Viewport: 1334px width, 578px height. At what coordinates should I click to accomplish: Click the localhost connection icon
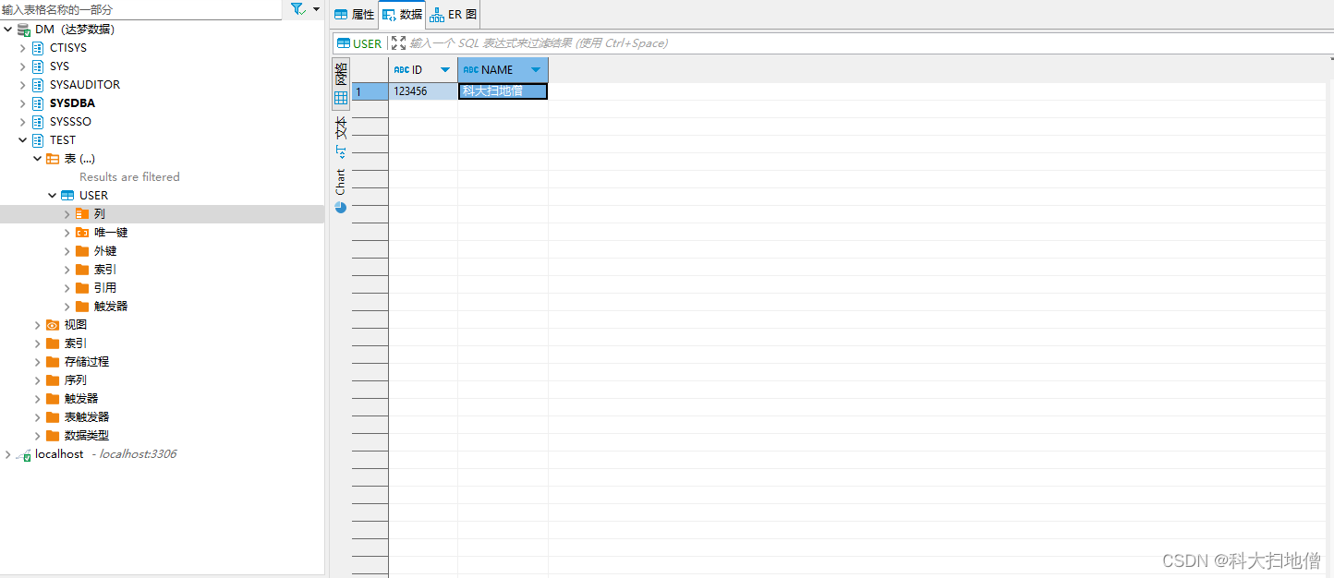(23, 454)
